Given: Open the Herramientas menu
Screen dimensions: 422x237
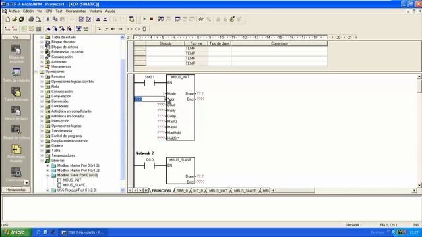Looking at the screenshot, I should click(x=76, y=11).
